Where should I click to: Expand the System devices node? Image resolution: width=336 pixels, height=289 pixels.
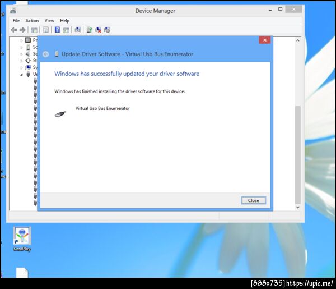pos(21,68)
